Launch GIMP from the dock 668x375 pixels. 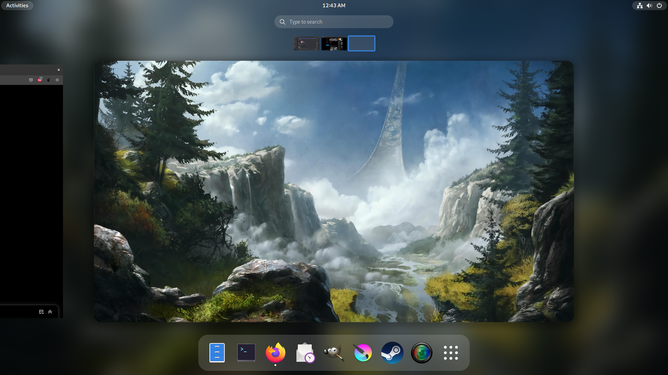tap(334, 353)
